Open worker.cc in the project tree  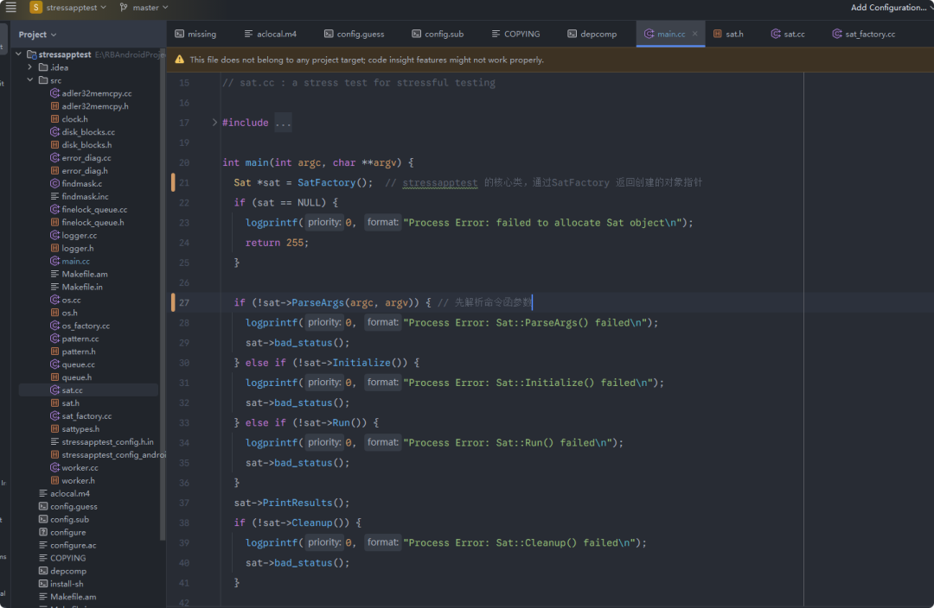pyautogui.click(x=80, y=468)
